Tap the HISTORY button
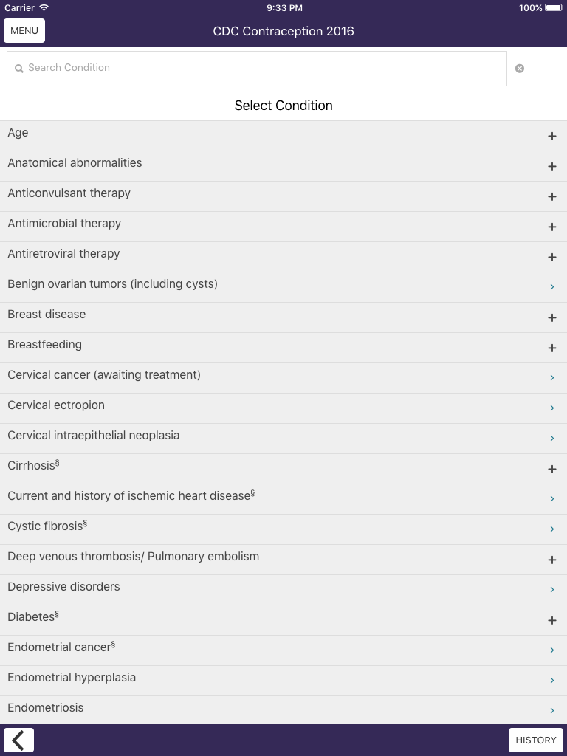Viewport: 567px width, 756px height. point(536,740)
